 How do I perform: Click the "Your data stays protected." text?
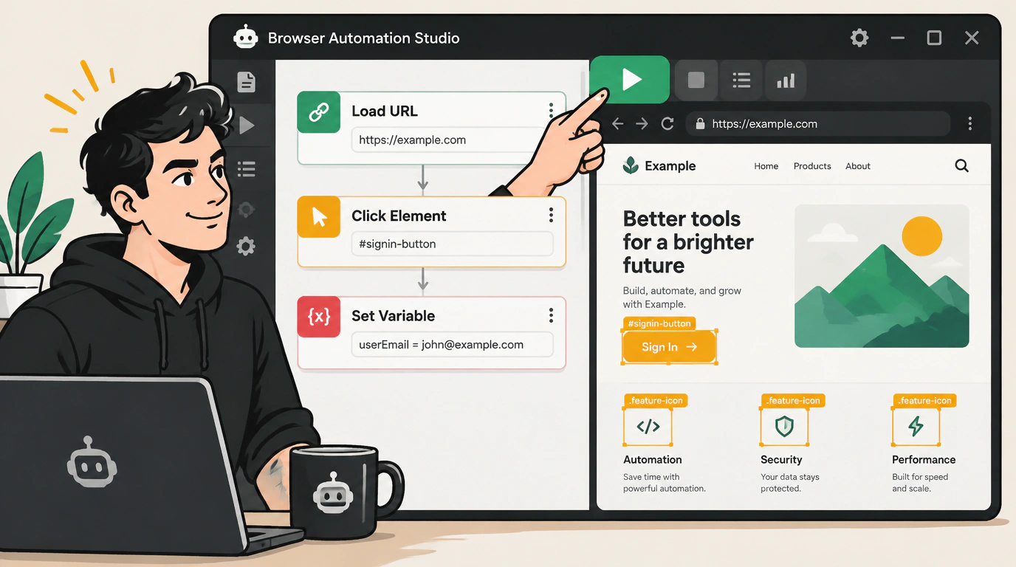tap(790, 483)
